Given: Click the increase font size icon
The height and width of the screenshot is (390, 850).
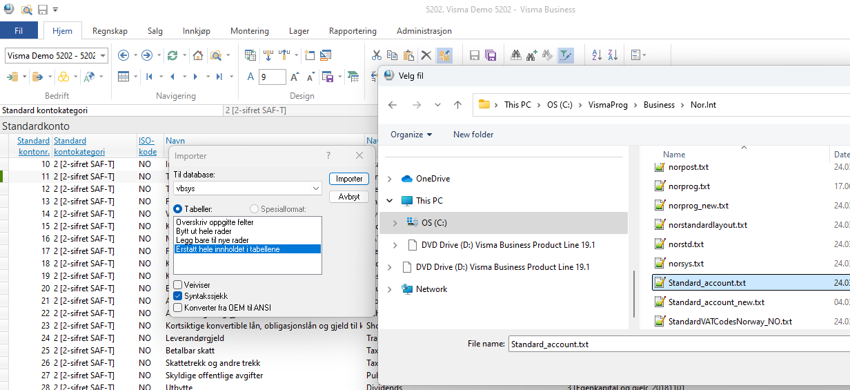Looking at the screenshot, I should pyautogui.click(x=295, y=77).
